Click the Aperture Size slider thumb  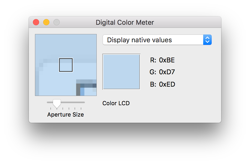pyautogui.click(x=57, y=104)
